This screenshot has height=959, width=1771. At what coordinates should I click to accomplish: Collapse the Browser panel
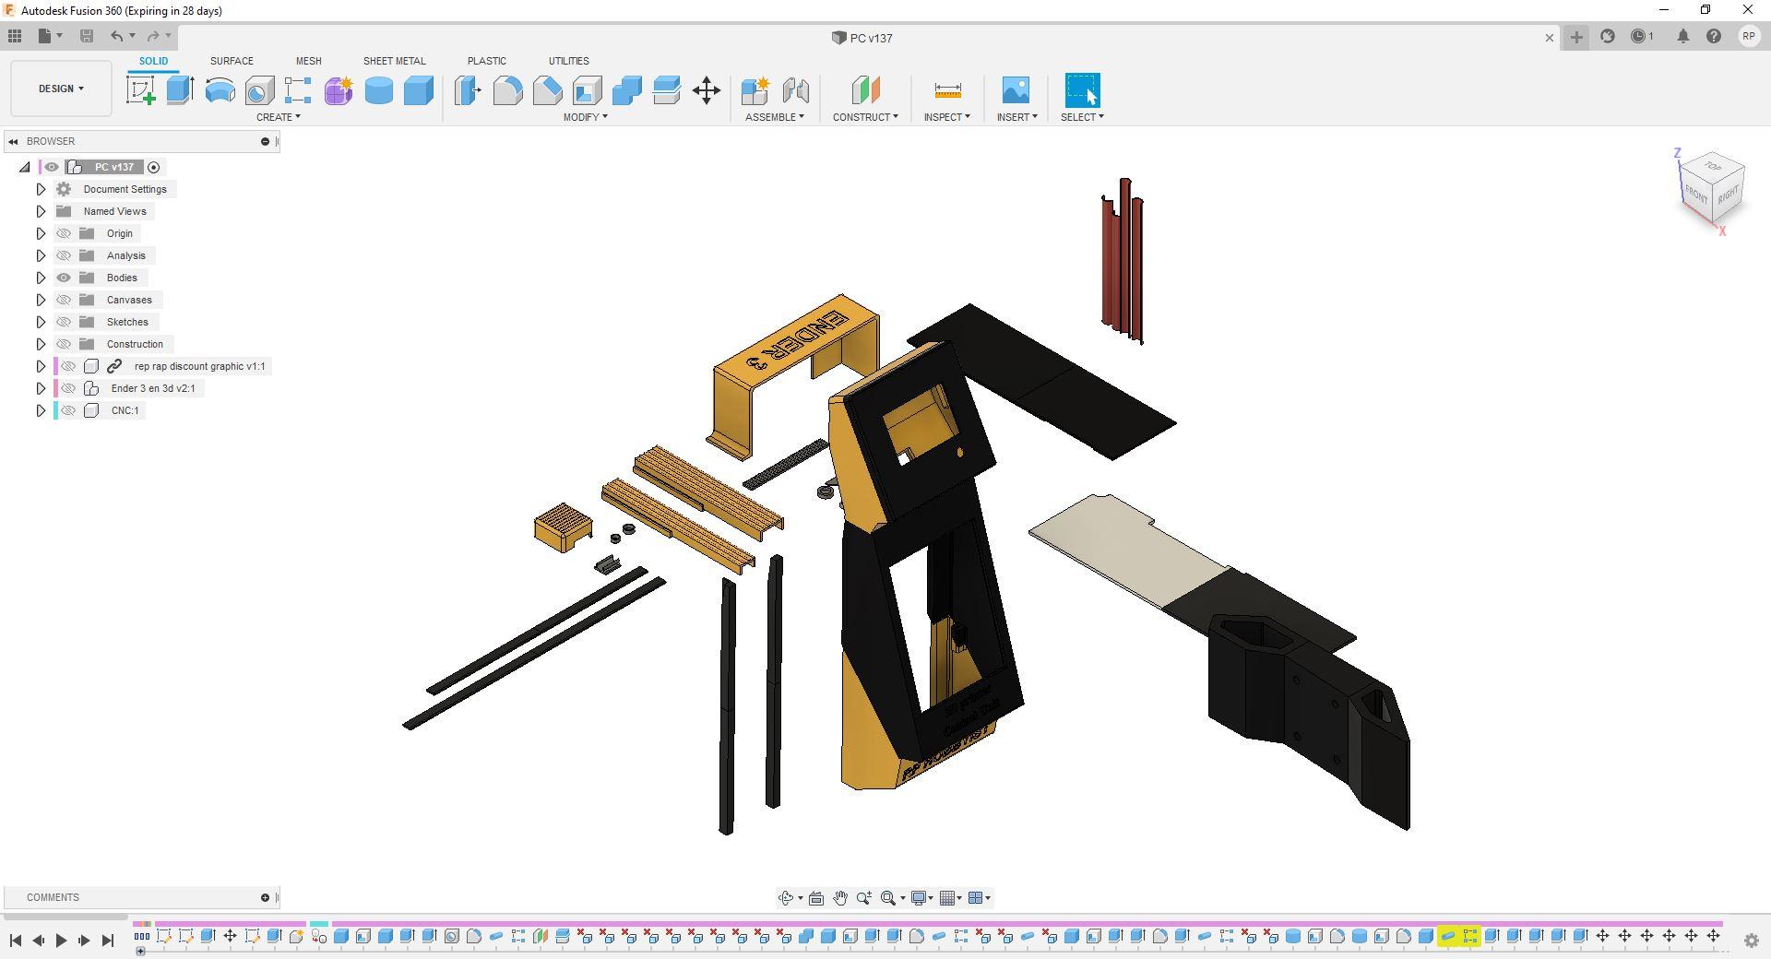(x=13, y=141)
